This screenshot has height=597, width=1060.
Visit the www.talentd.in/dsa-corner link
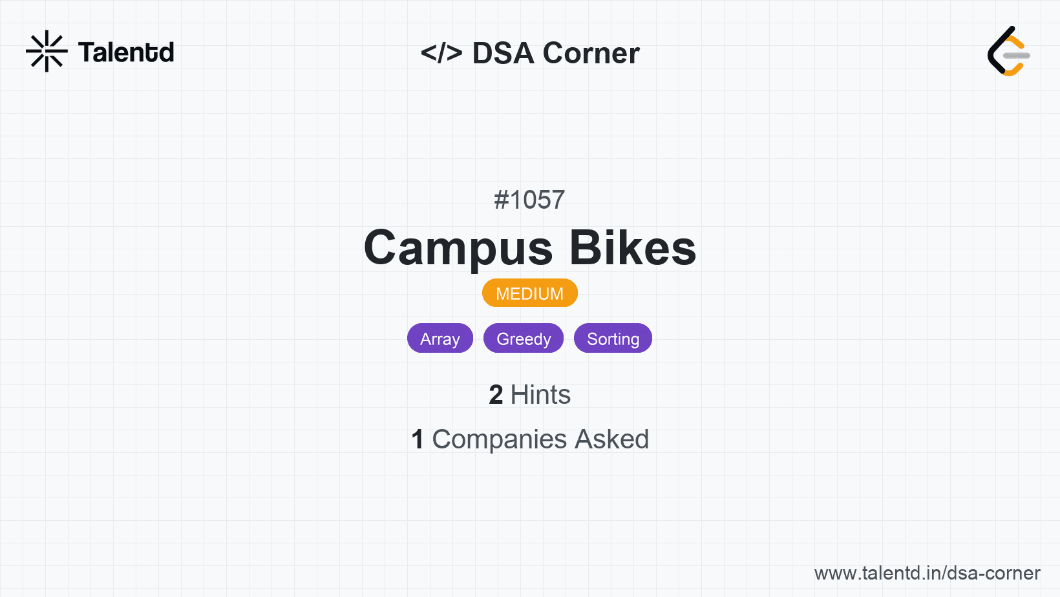pyautogui.click(x=927, y=573)
